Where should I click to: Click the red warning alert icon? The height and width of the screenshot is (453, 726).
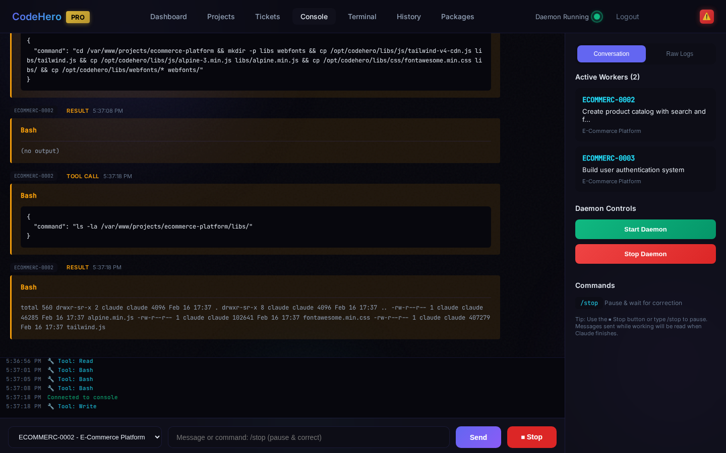coord(706,17)
